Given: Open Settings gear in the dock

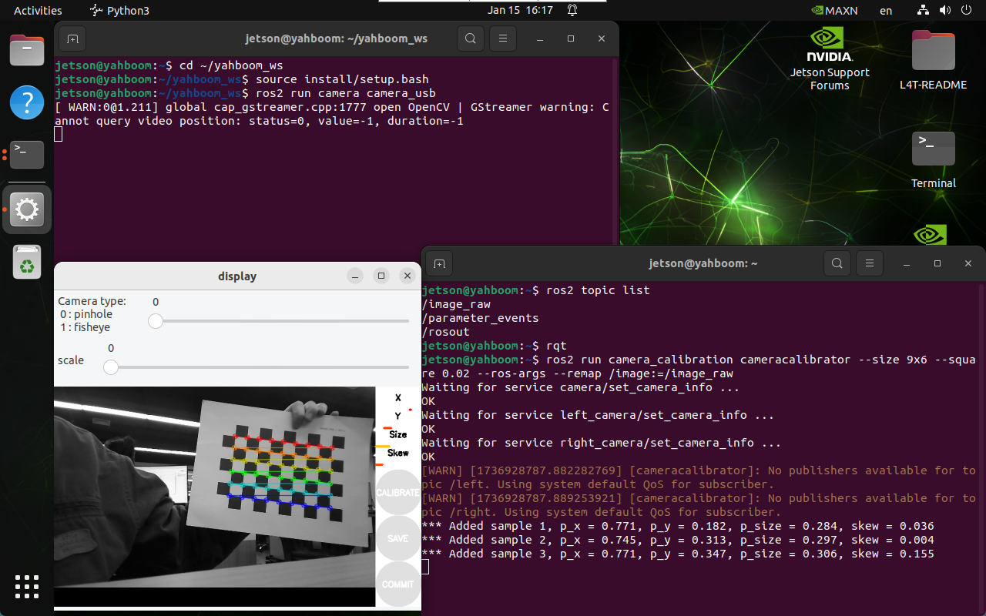Looking at the screenshot, I should [27, 209].
